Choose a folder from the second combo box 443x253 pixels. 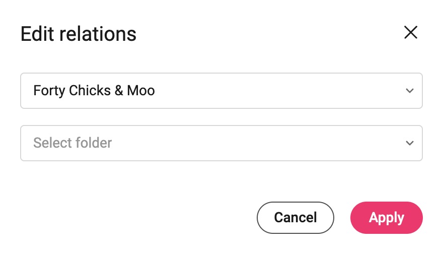click(x=221, y=143)
